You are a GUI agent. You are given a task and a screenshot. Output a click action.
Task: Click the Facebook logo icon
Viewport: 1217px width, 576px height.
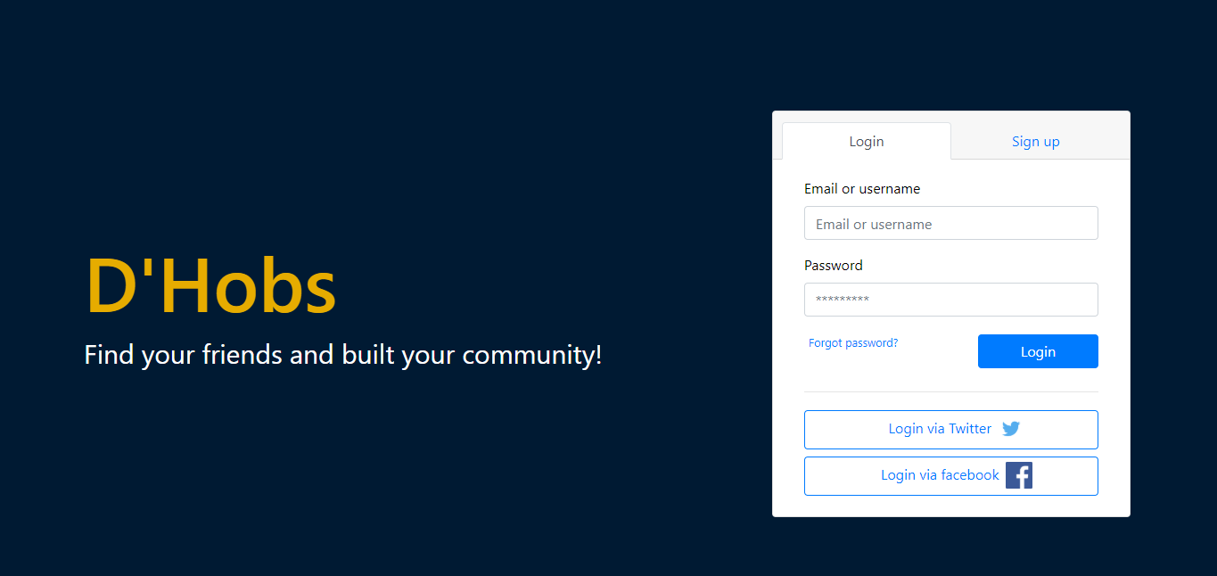[1019, 475]
